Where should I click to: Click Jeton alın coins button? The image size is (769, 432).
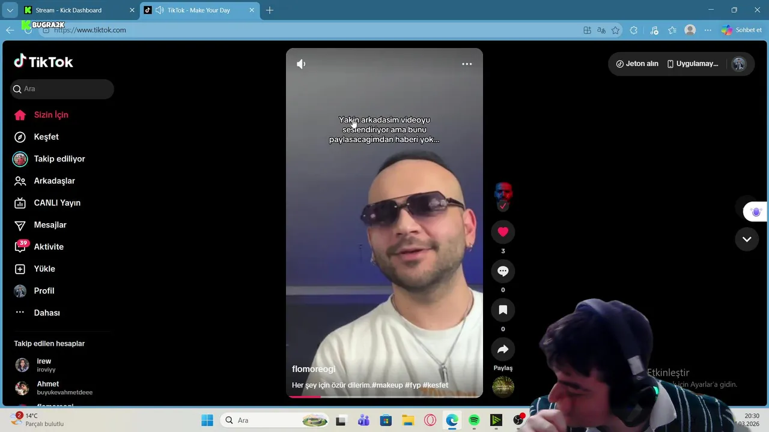pyautogui.click(x=637, y=64)
